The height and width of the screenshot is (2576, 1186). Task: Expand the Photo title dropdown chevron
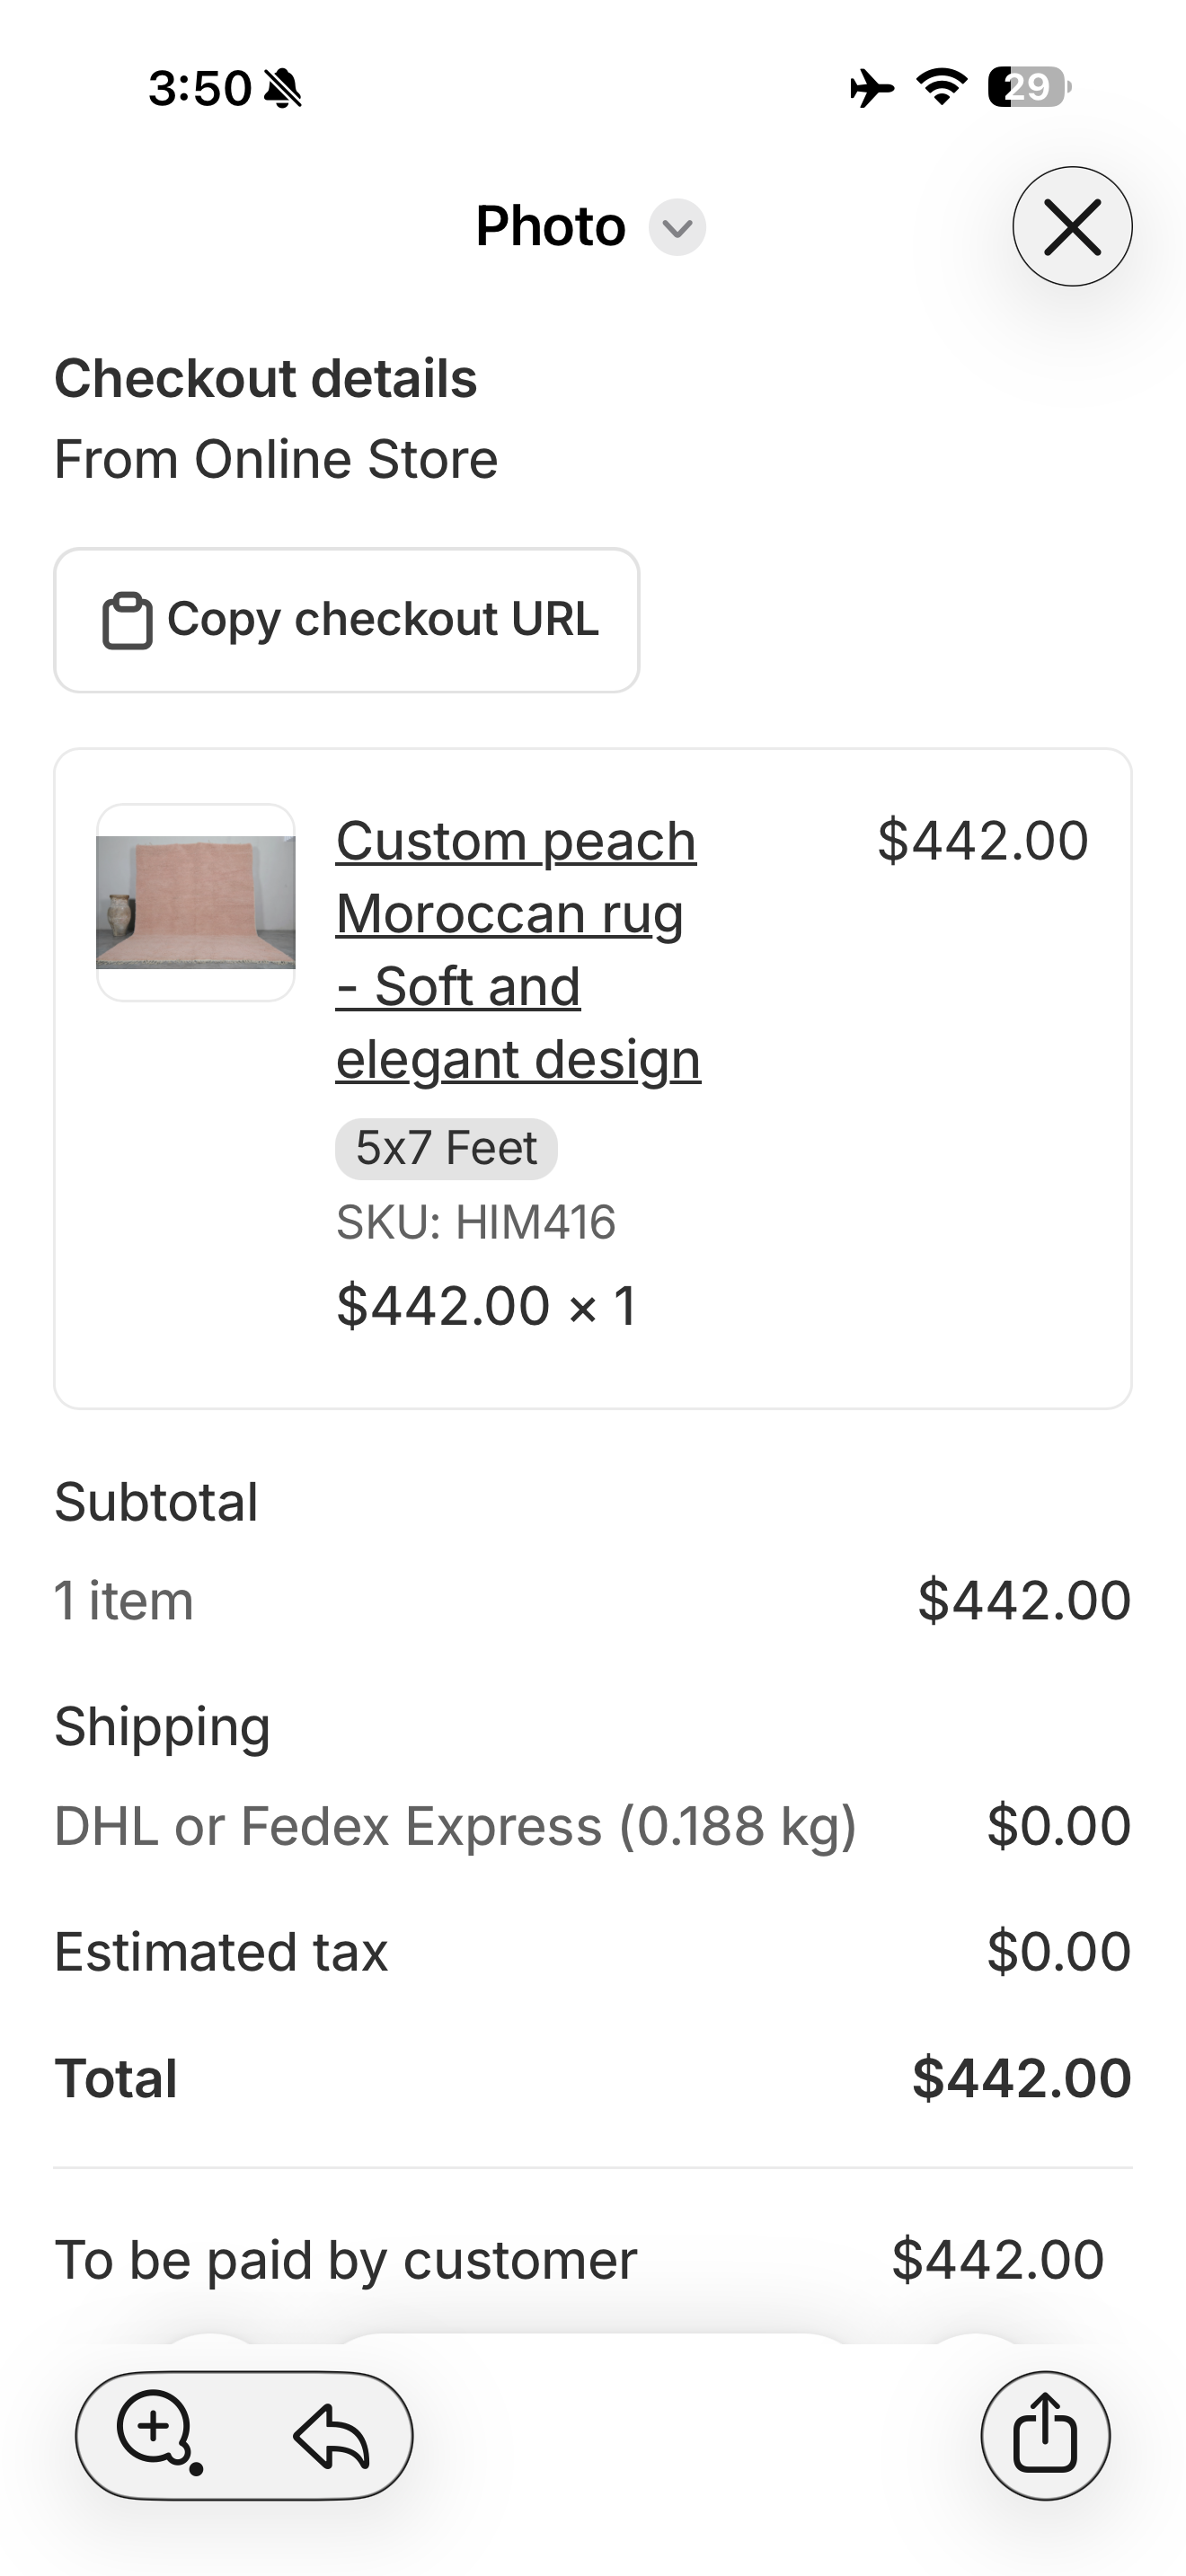point(677,228)
